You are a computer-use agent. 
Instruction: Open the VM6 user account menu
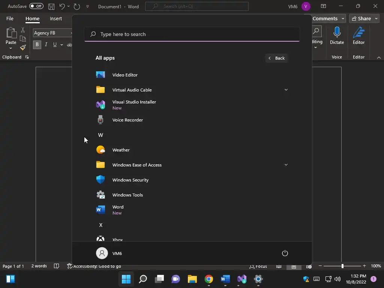109,253
